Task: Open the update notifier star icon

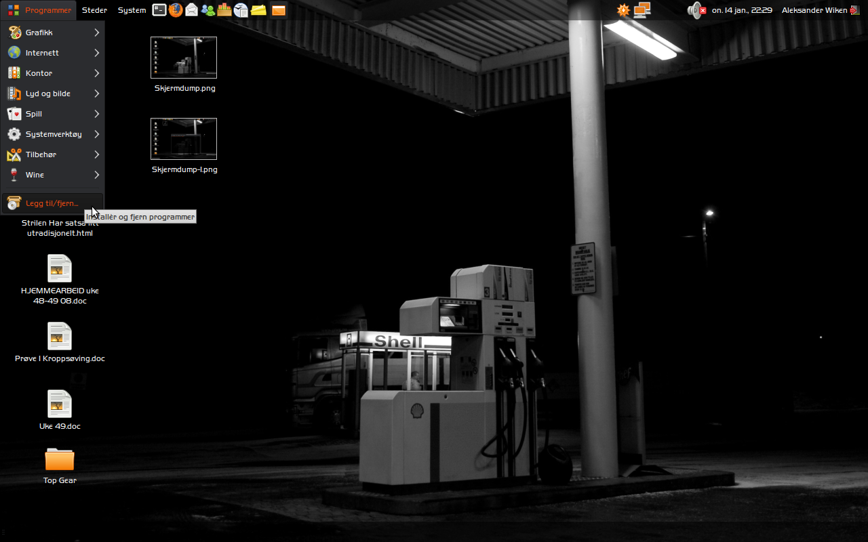Action: pos(624,10)
